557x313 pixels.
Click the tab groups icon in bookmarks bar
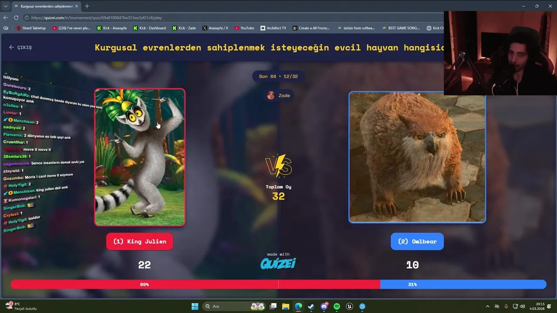(6, 28)
